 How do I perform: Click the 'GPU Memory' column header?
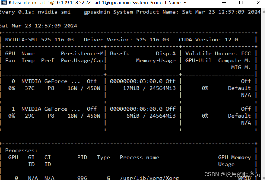coord(234,158)
